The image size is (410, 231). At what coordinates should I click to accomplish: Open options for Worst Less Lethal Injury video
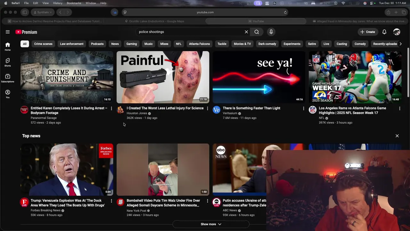208,108
